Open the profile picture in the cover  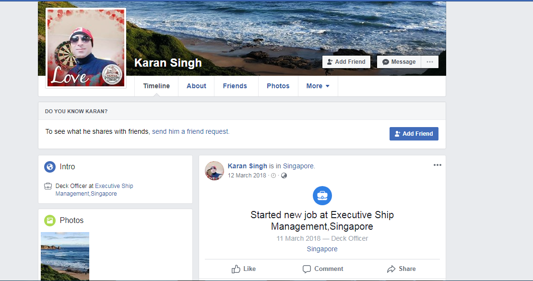click(x=86, y=48)
